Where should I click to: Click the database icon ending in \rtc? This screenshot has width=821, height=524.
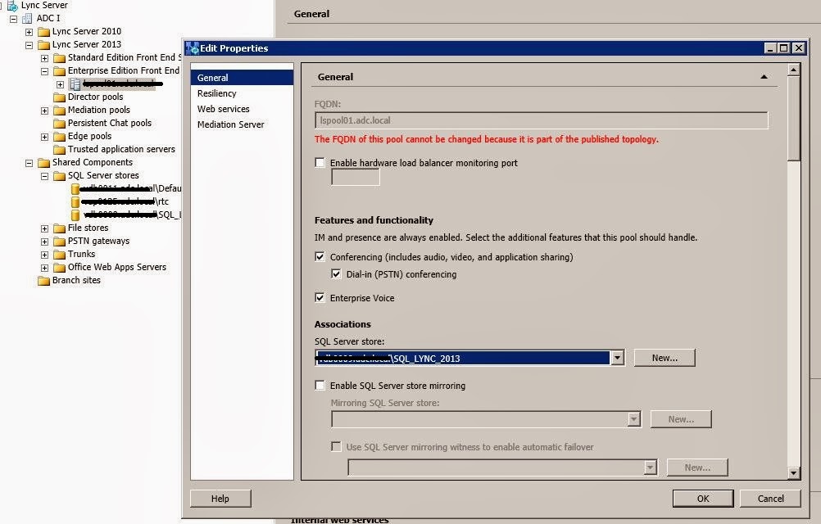tap(75, 202)
